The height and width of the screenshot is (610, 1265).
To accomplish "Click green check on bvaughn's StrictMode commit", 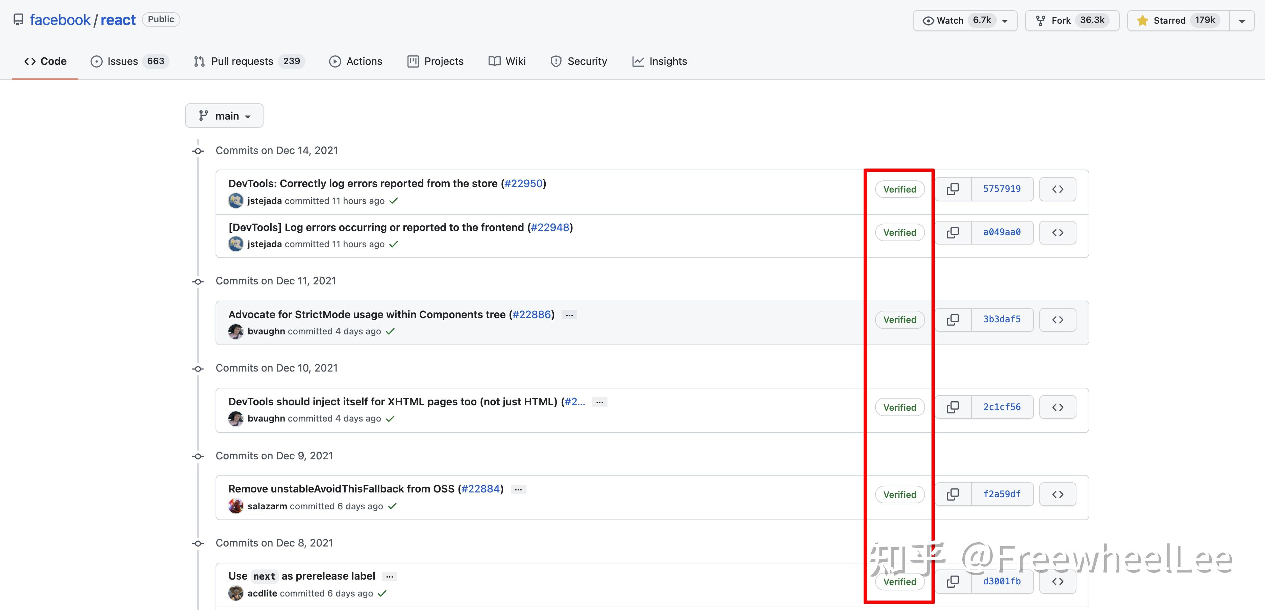I will click(x=390, y=331).
